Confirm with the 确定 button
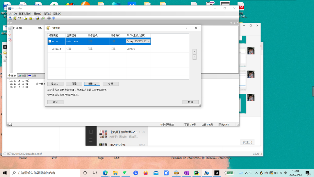 (x=56, y=102)
